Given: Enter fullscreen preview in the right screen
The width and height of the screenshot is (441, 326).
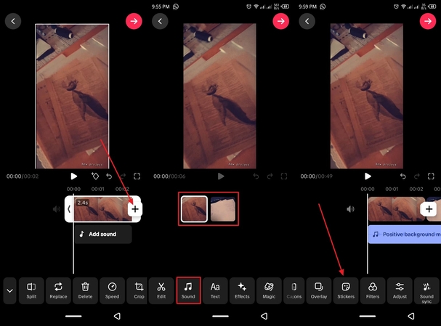Looking at the screenshot, I should [x=431, y=176].
